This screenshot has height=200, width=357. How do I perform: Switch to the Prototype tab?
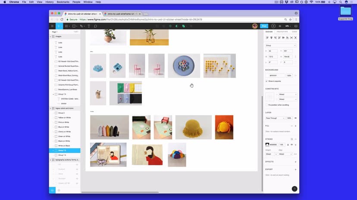(282, 31)
